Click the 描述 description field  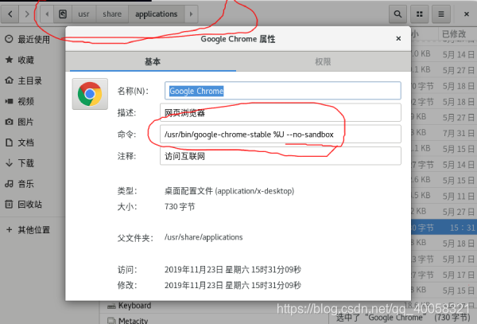[x=280, y=113]
